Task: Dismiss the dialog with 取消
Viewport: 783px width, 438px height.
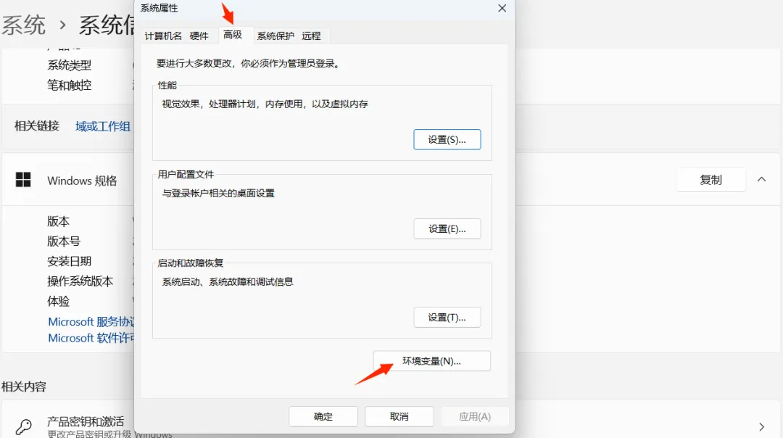Action: coord(399,416)
